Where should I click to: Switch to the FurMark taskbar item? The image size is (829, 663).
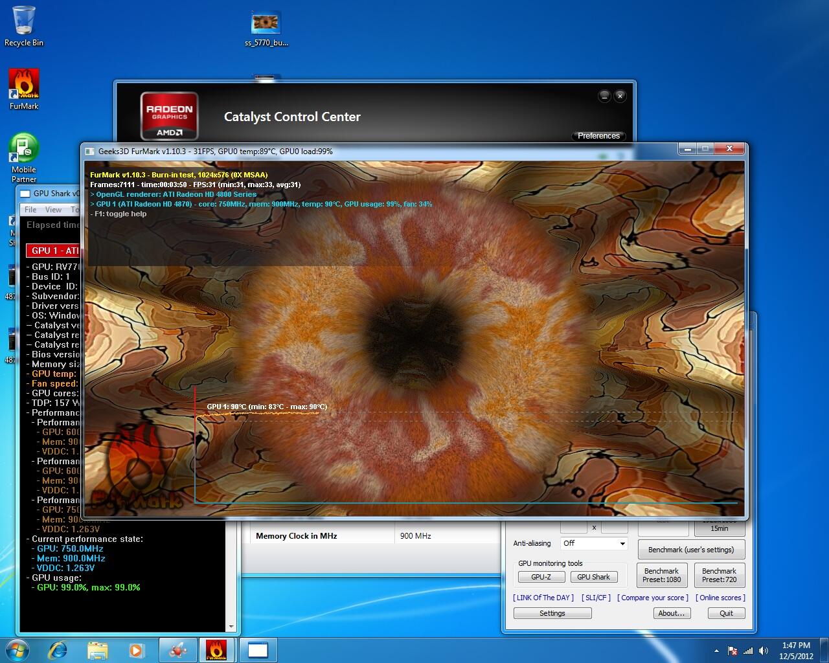pos(216,649)
